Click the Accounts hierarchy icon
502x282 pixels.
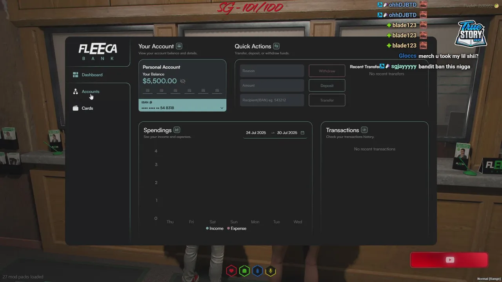75,91
